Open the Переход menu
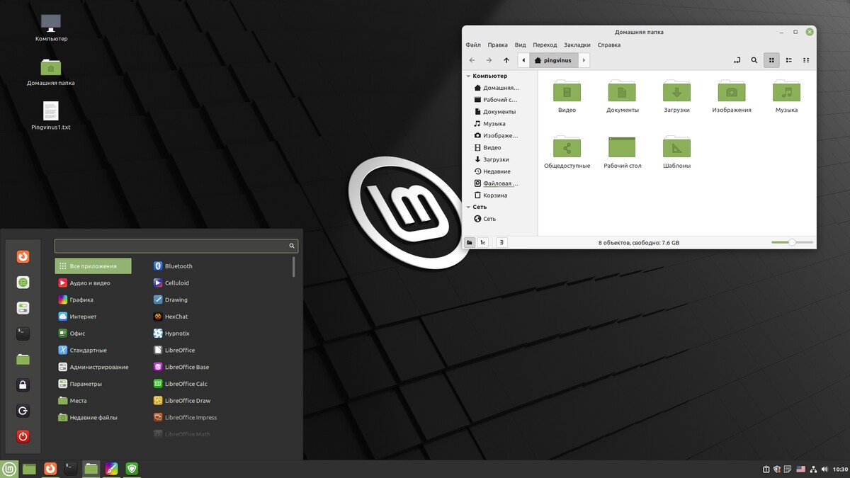 click(x=545, y=45)
